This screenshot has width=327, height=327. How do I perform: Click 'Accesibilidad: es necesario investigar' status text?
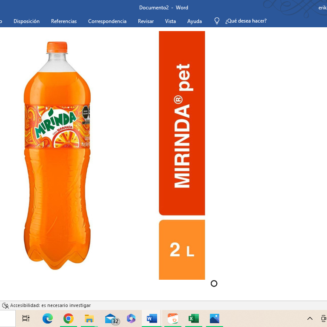click(50, 306)
